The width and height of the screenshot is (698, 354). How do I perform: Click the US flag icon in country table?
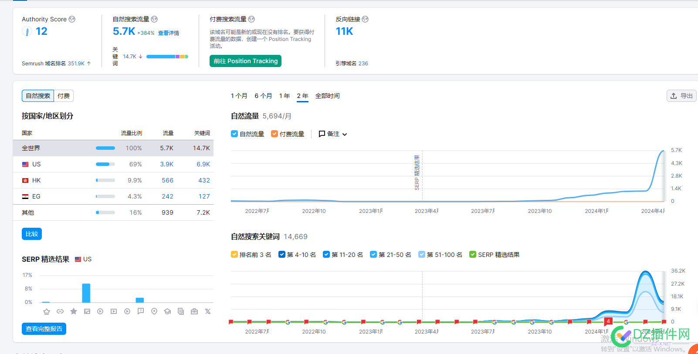[x=25, y=164]
